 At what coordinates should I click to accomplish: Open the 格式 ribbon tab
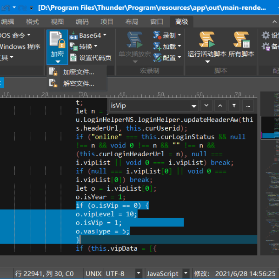(32, 22)
